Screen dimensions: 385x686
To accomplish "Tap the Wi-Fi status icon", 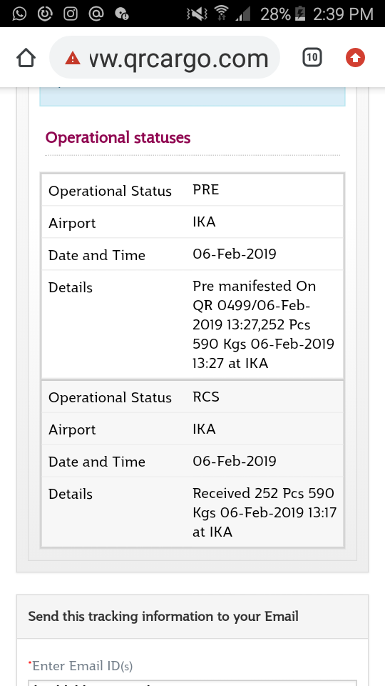I will 222,14.
